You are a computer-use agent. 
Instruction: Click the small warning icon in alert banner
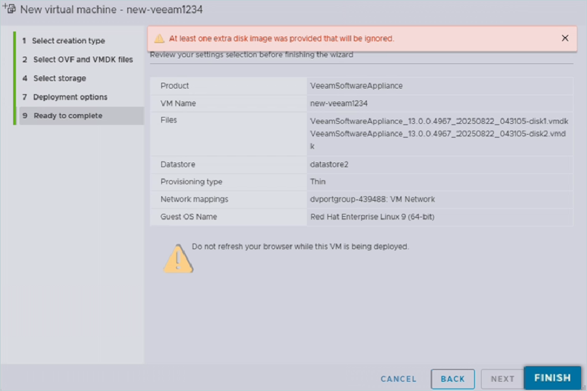point(159,38)
